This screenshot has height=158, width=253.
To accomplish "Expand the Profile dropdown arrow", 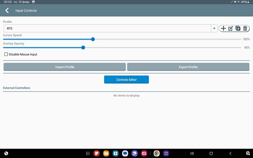I will (x=214, y=29).
